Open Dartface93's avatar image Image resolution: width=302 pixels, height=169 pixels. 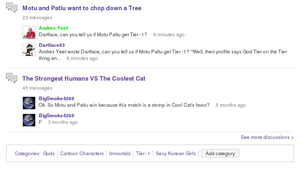point(28,49)
